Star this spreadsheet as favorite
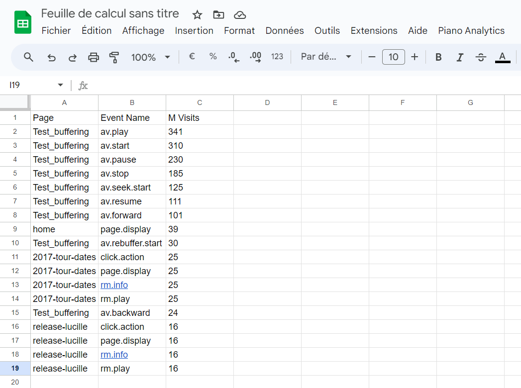 coord(198,14)
